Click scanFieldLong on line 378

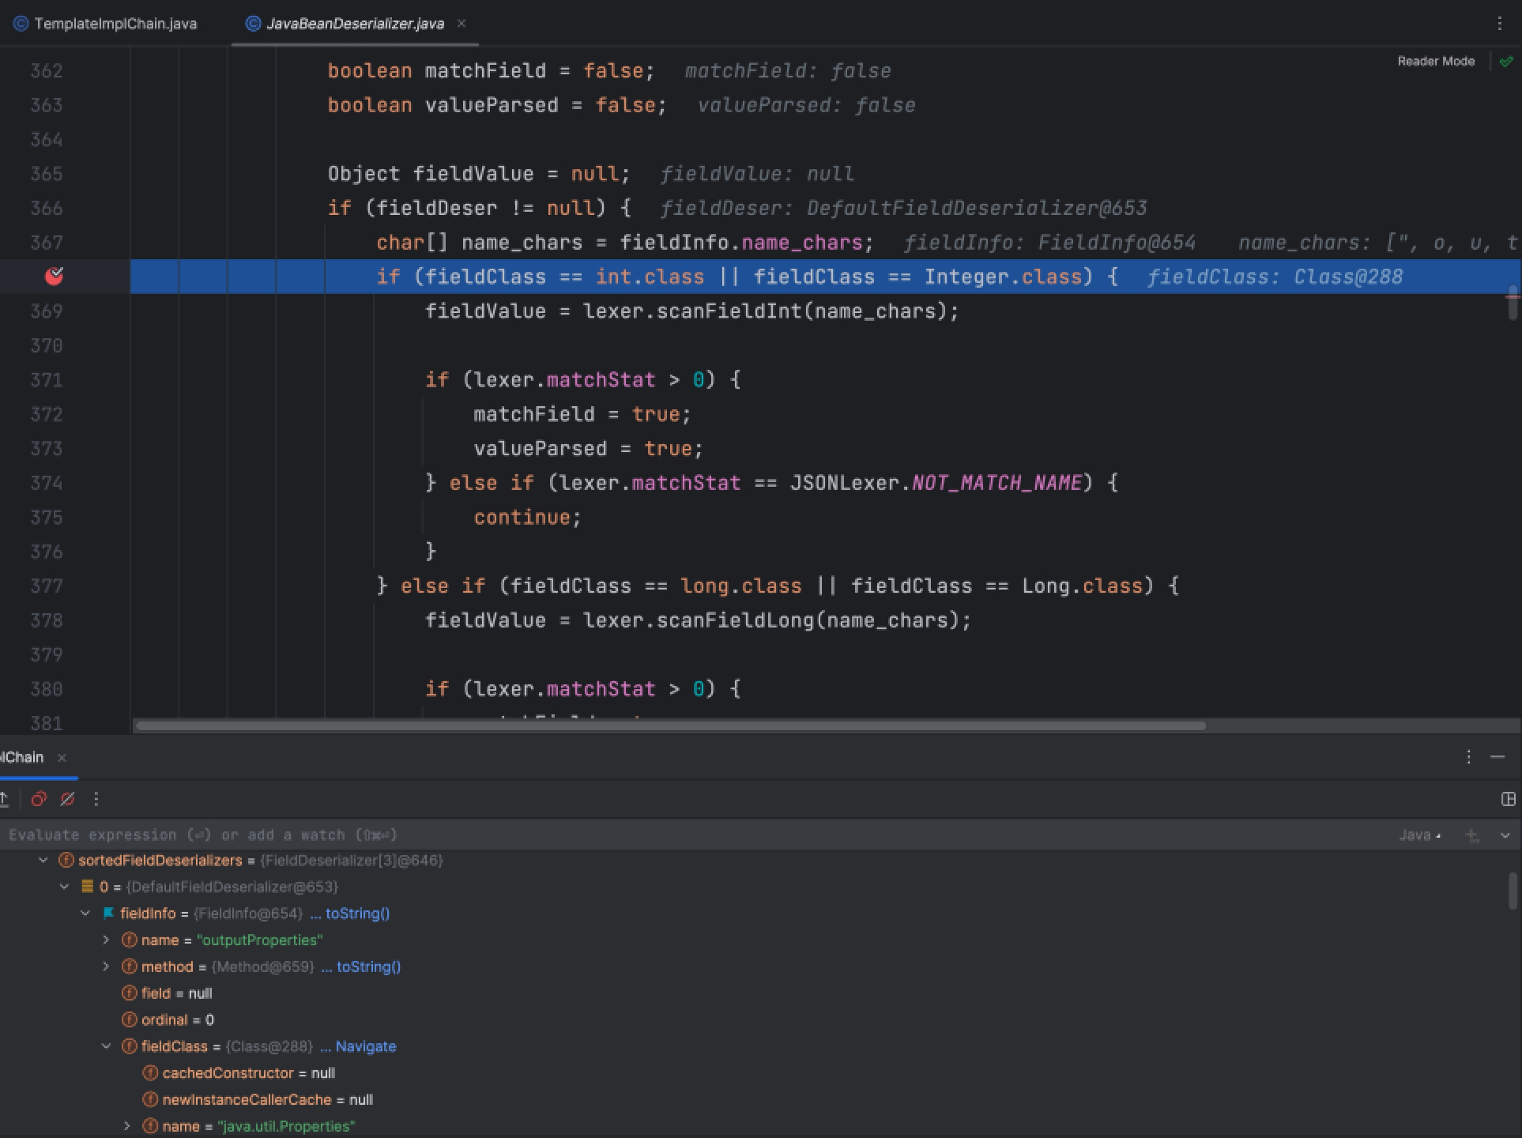coord(736,620)
